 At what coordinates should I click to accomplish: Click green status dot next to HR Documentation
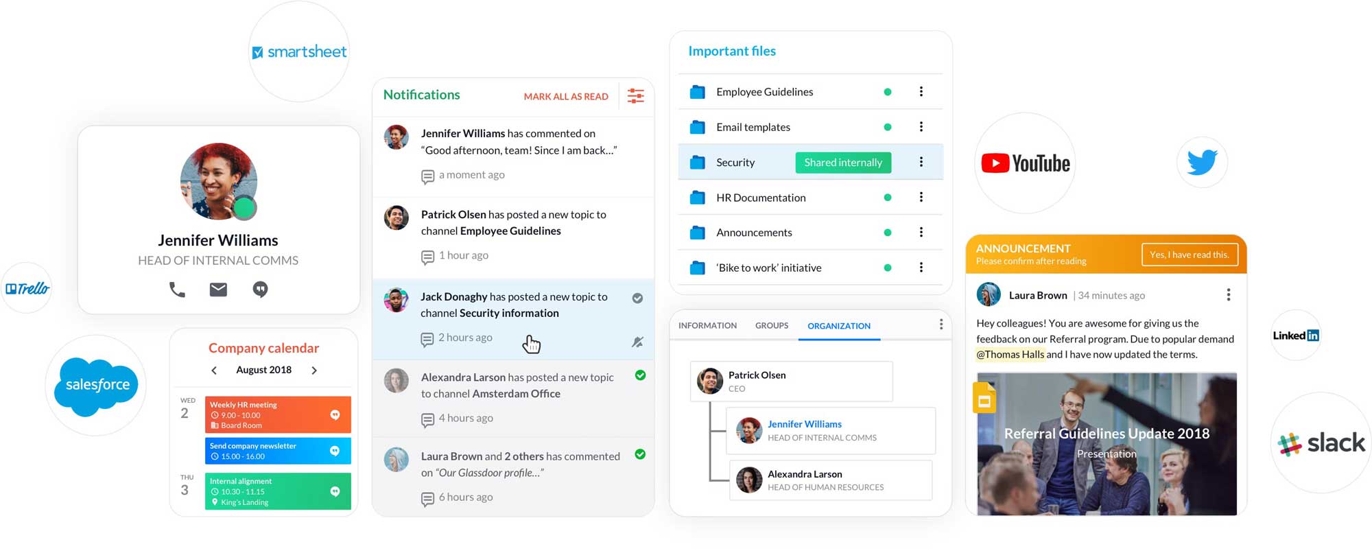[x=888, y=198]
